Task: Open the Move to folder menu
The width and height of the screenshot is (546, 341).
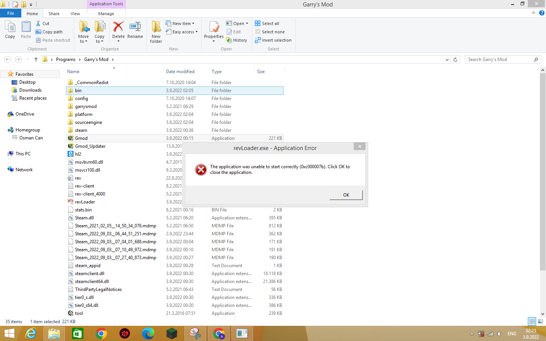Action: 83,32
